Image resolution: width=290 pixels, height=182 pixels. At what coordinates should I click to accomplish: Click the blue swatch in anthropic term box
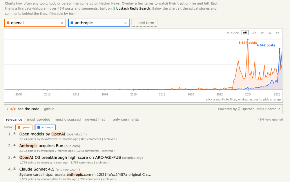pos(72,23)
